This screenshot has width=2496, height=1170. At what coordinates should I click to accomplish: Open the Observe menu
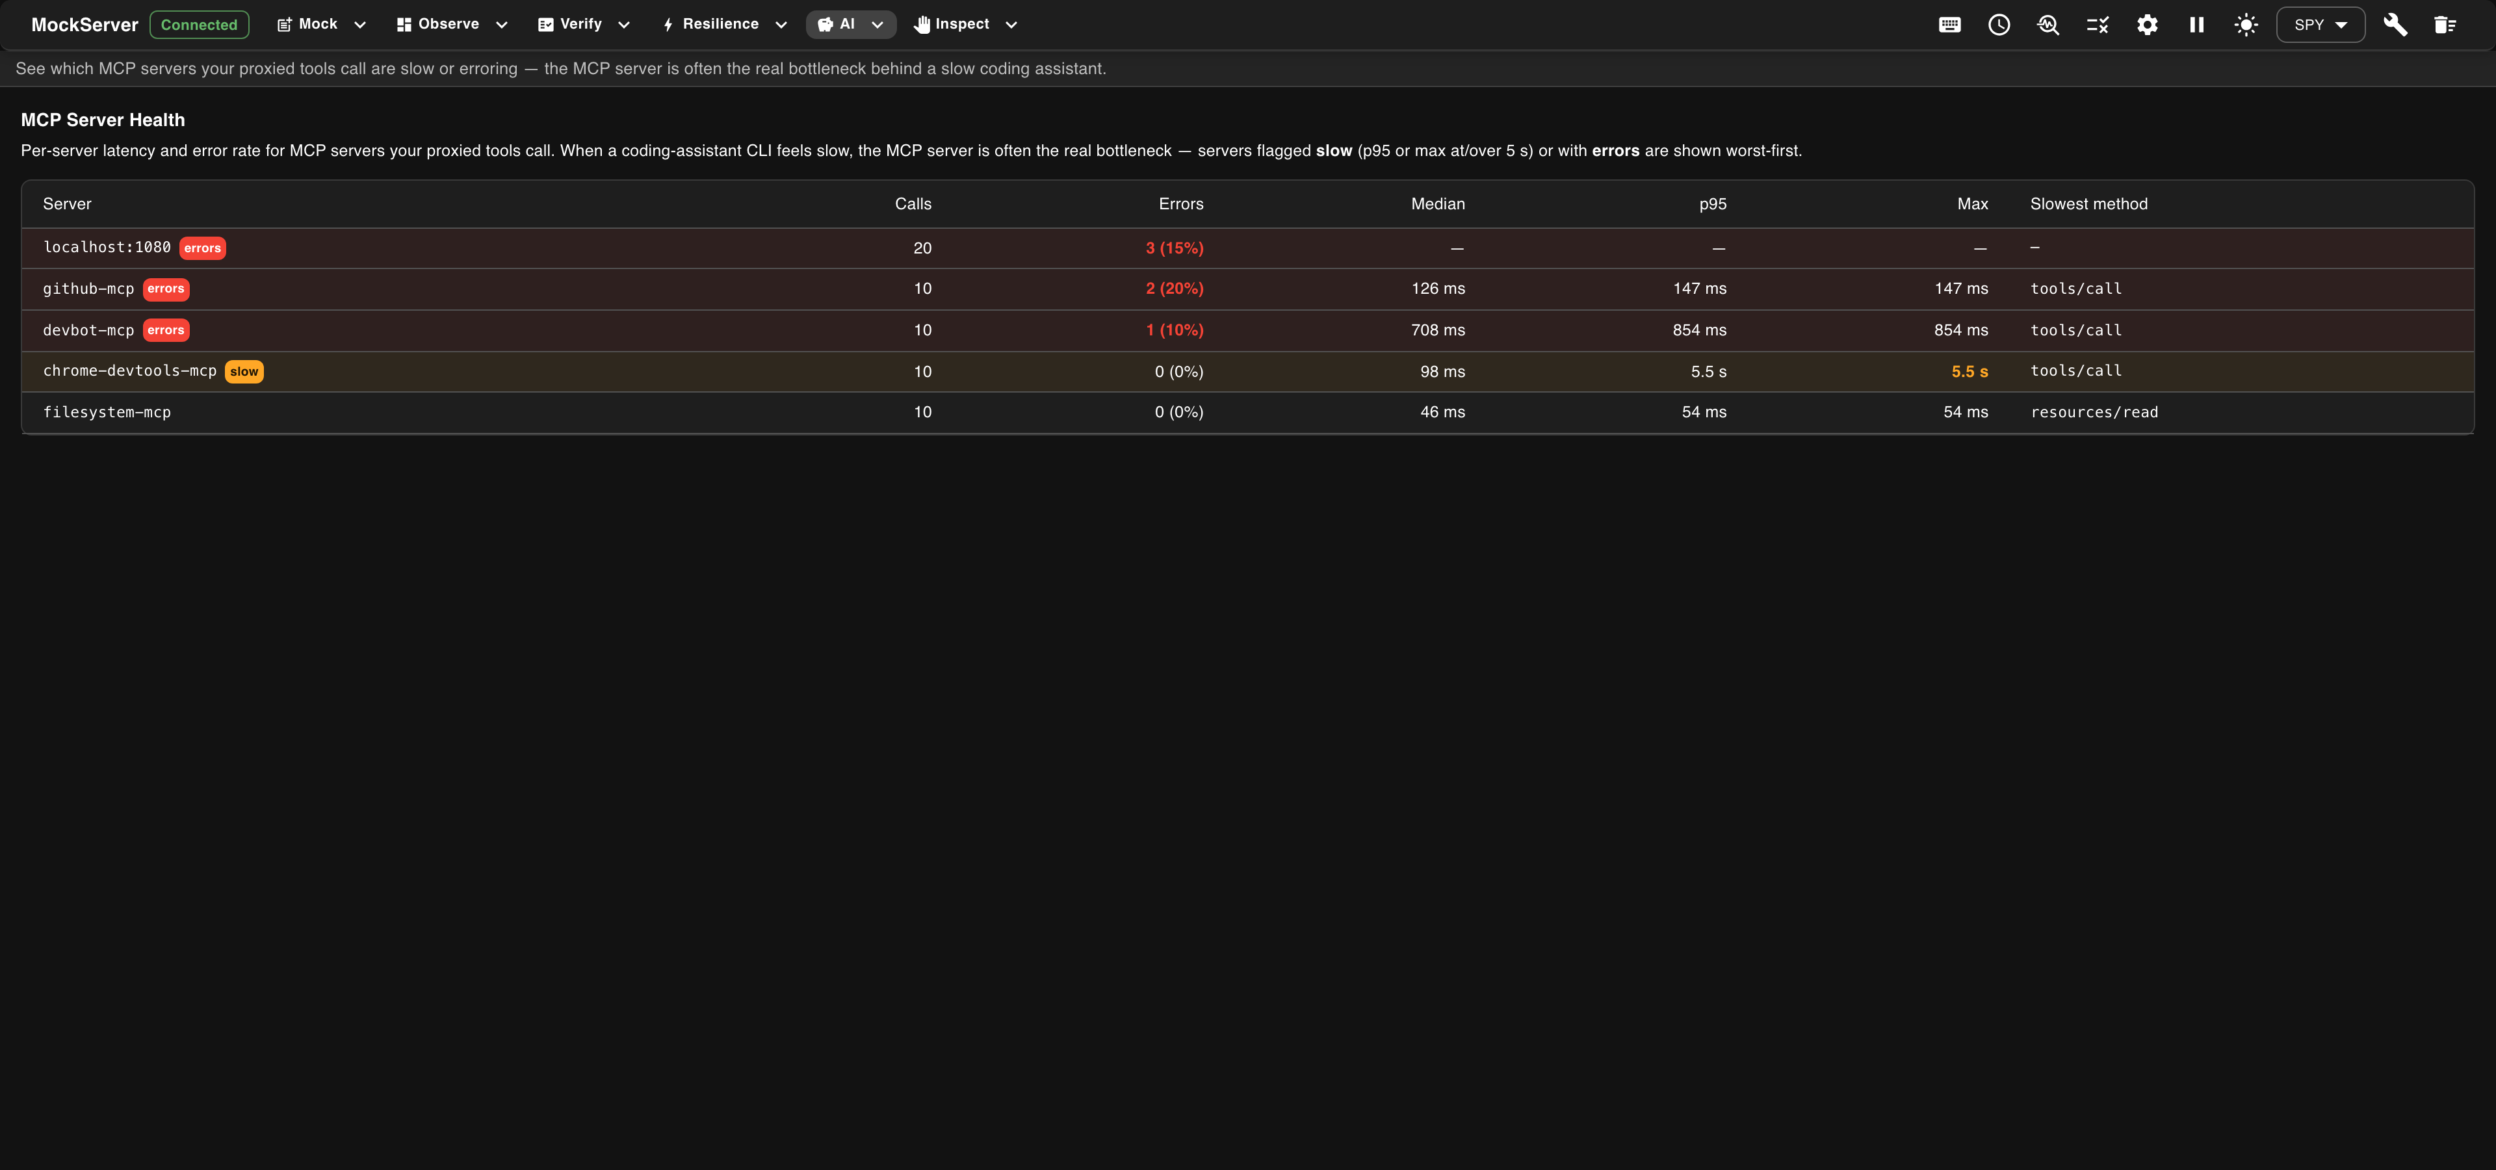point(452,24)
